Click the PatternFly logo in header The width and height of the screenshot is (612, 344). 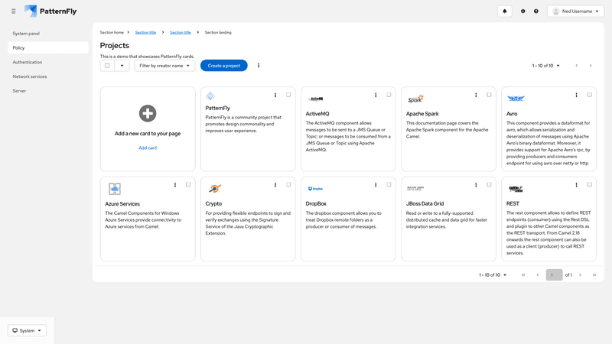click(50, 11)
